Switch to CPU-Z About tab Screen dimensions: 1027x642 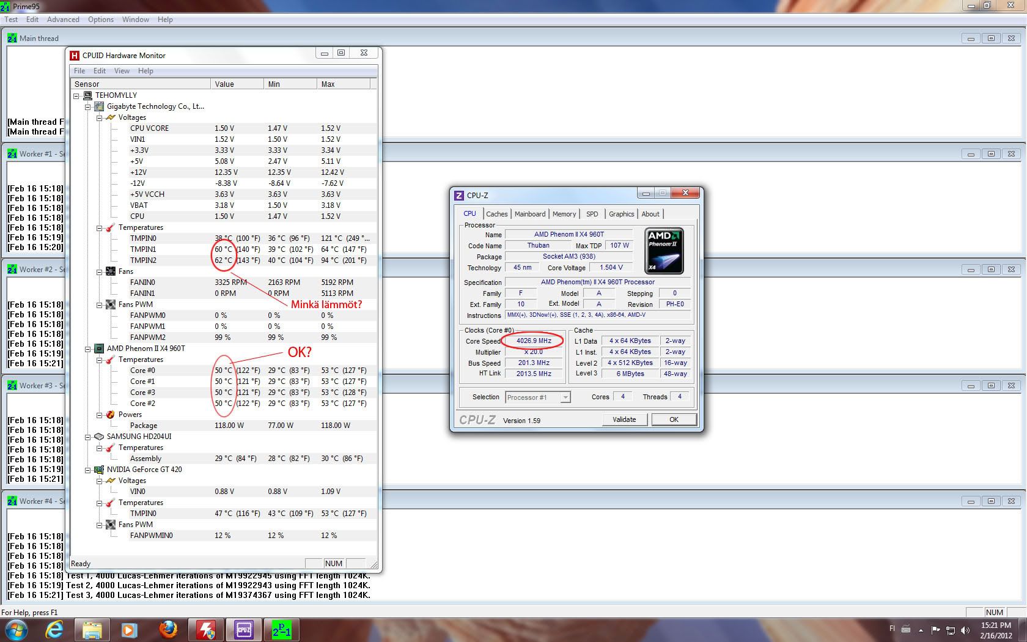650,214
